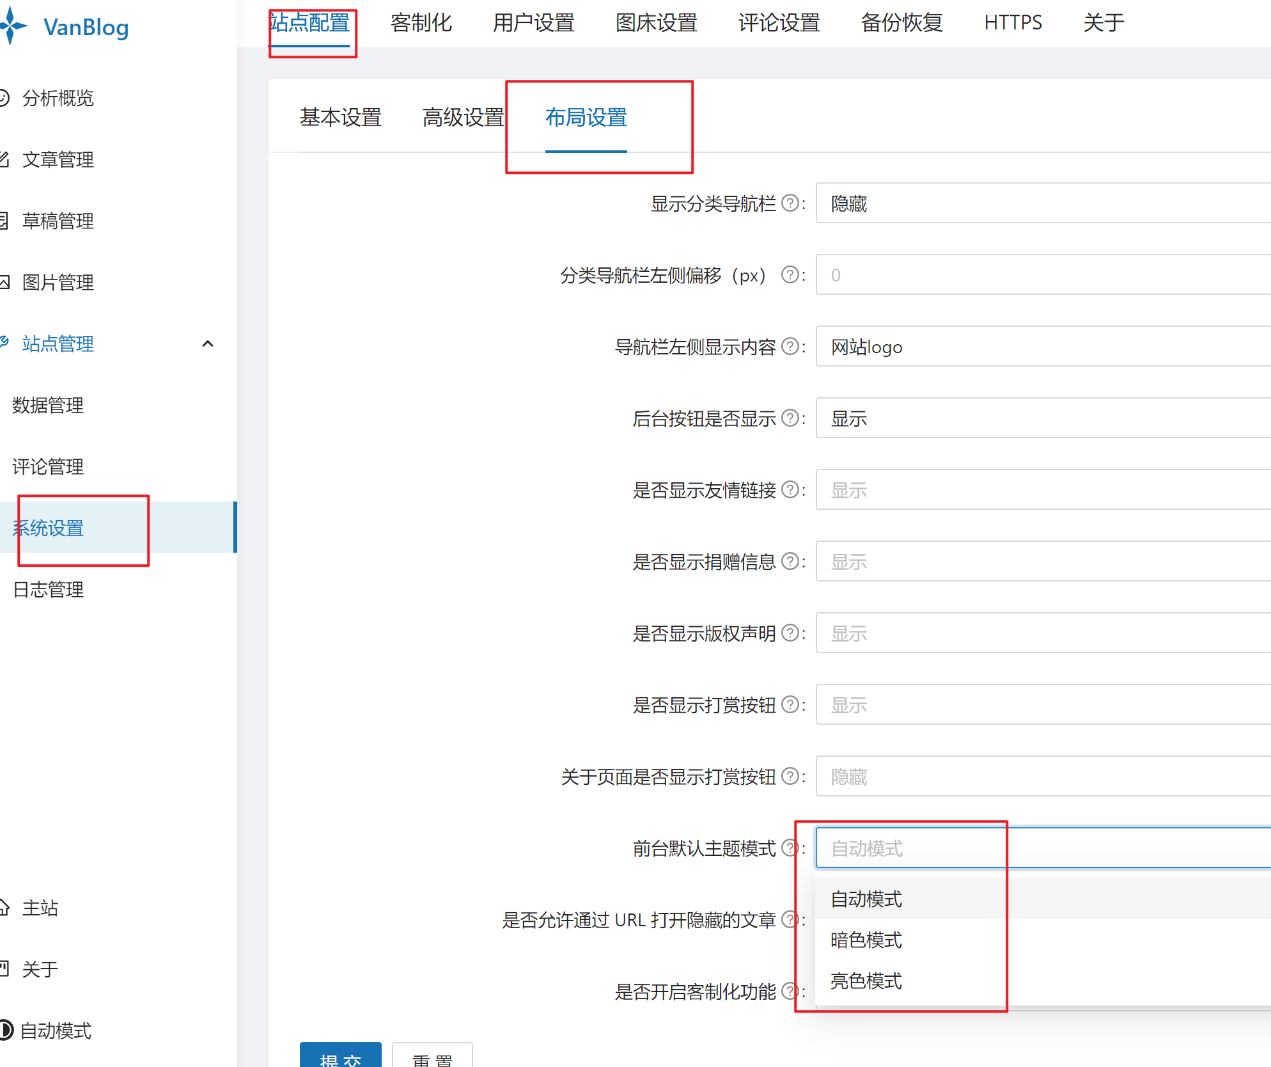Screen dimensions: 1271x1067
Task: Click help icon next to 导航栏左侧显示内容
Action: coord(790,346)
